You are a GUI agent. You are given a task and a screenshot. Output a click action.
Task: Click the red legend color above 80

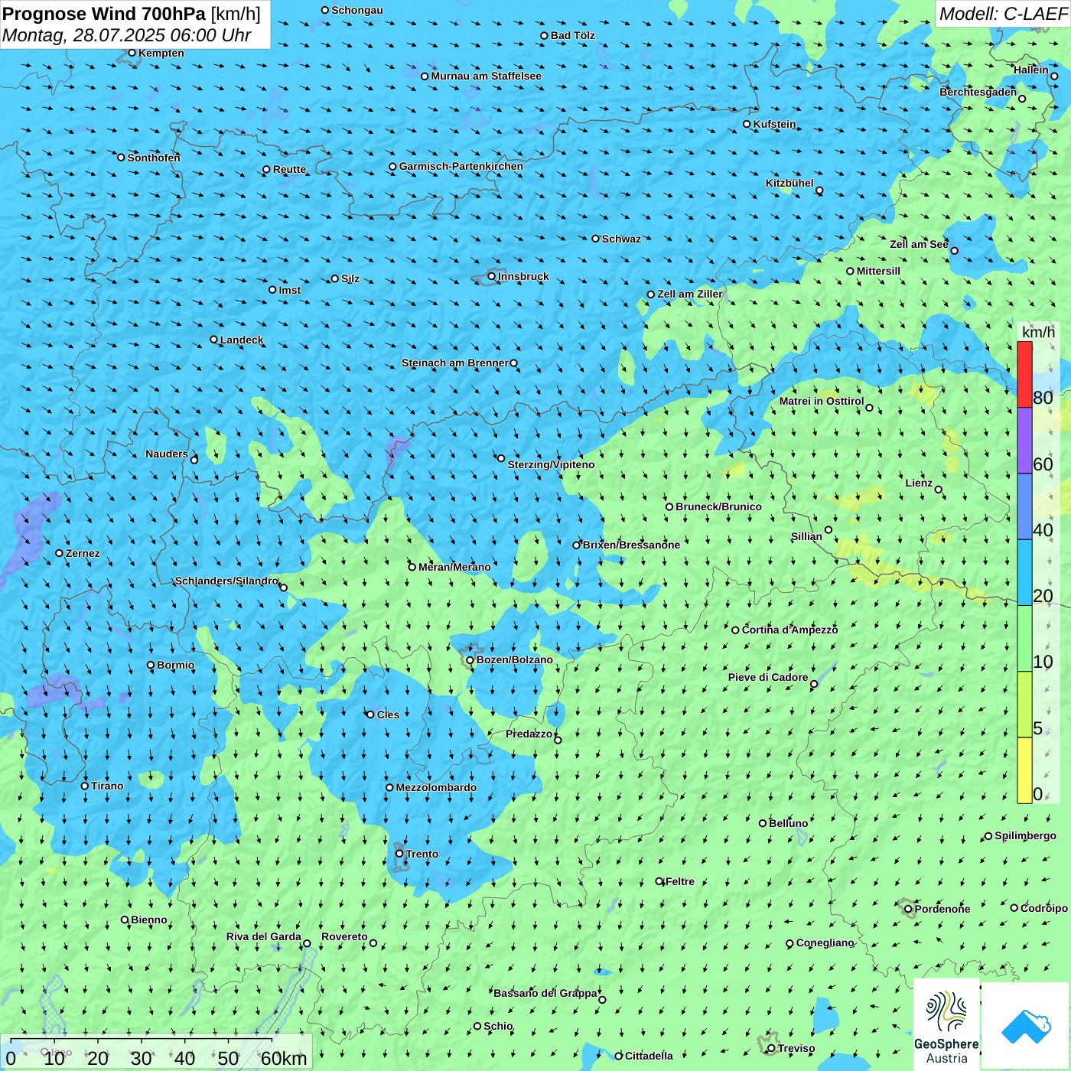(x=1024, y=375)
